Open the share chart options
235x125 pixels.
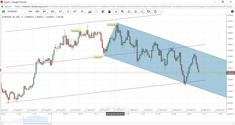coord(142,11)
